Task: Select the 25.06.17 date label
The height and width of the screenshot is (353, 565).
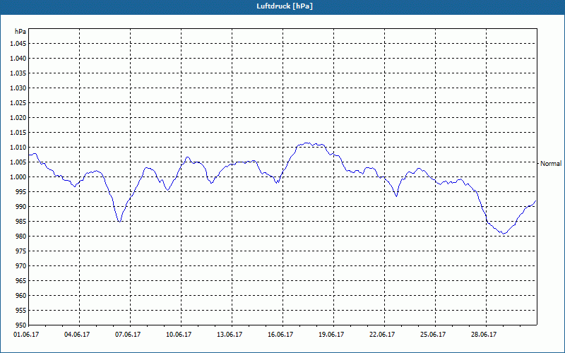Action: coord(433,335)
